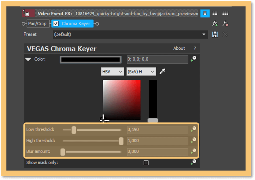The image size is (255, 180).
Task: Animate the Color parameter keyframe icon
Action: (193, 59)
